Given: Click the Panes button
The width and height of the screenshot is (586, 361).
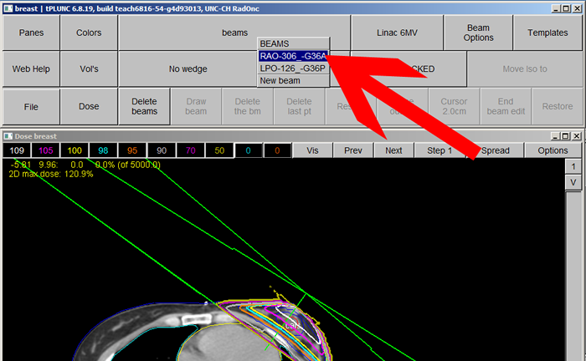Looking at the screenshot, I should click(31, 33).
